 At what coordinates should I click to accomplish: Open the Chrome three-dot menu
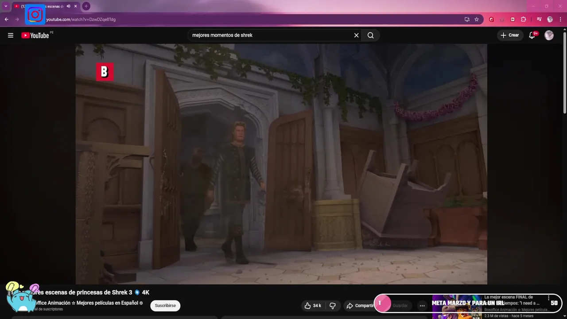pos(561,19)
